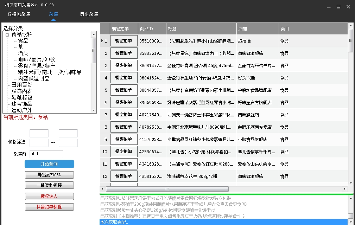Click the log panel scroll-up arrow

351,198
